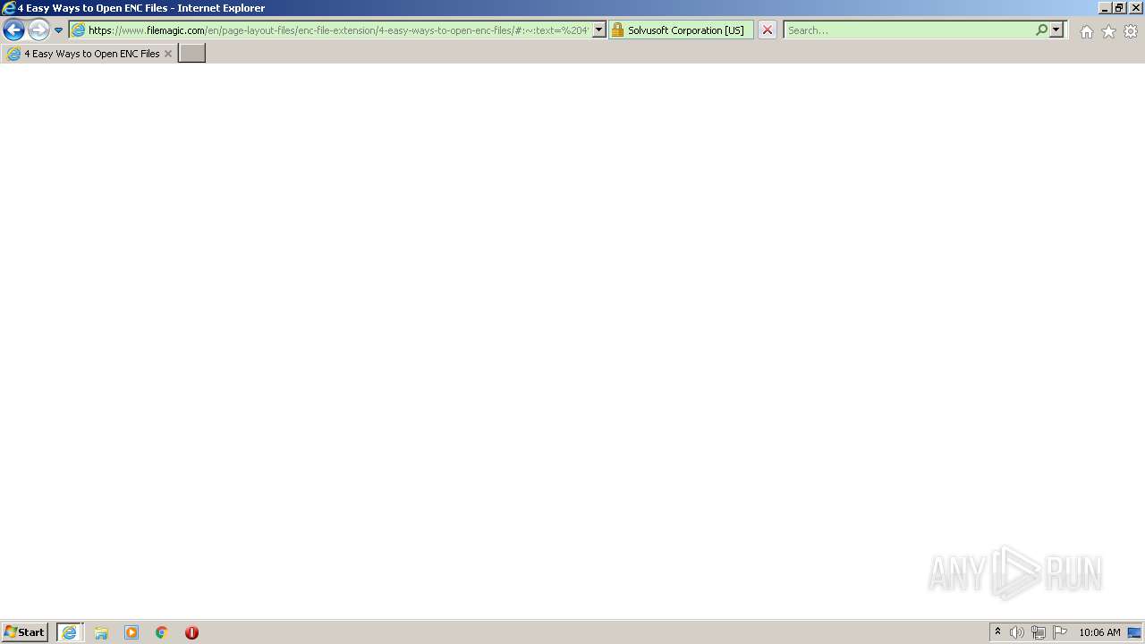Viewport: 1145px width, 644px height.
Task: Click the browser Forward arrow button
Action: click(38, 30)
